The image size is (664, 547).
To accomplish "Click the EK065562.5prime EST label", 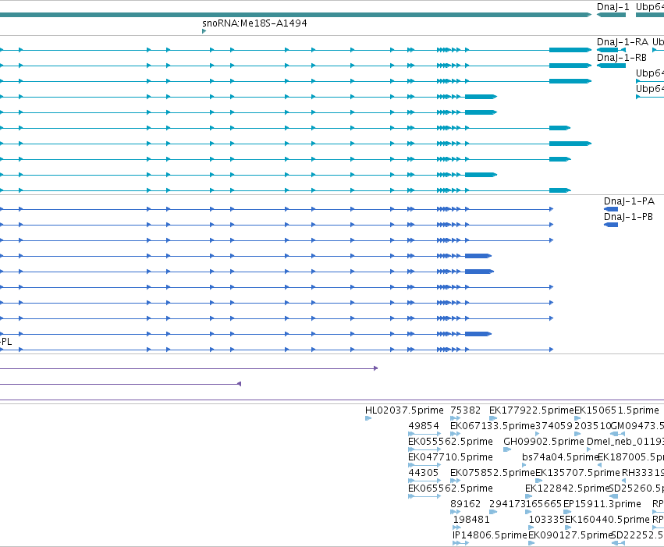I will [450, 488].
